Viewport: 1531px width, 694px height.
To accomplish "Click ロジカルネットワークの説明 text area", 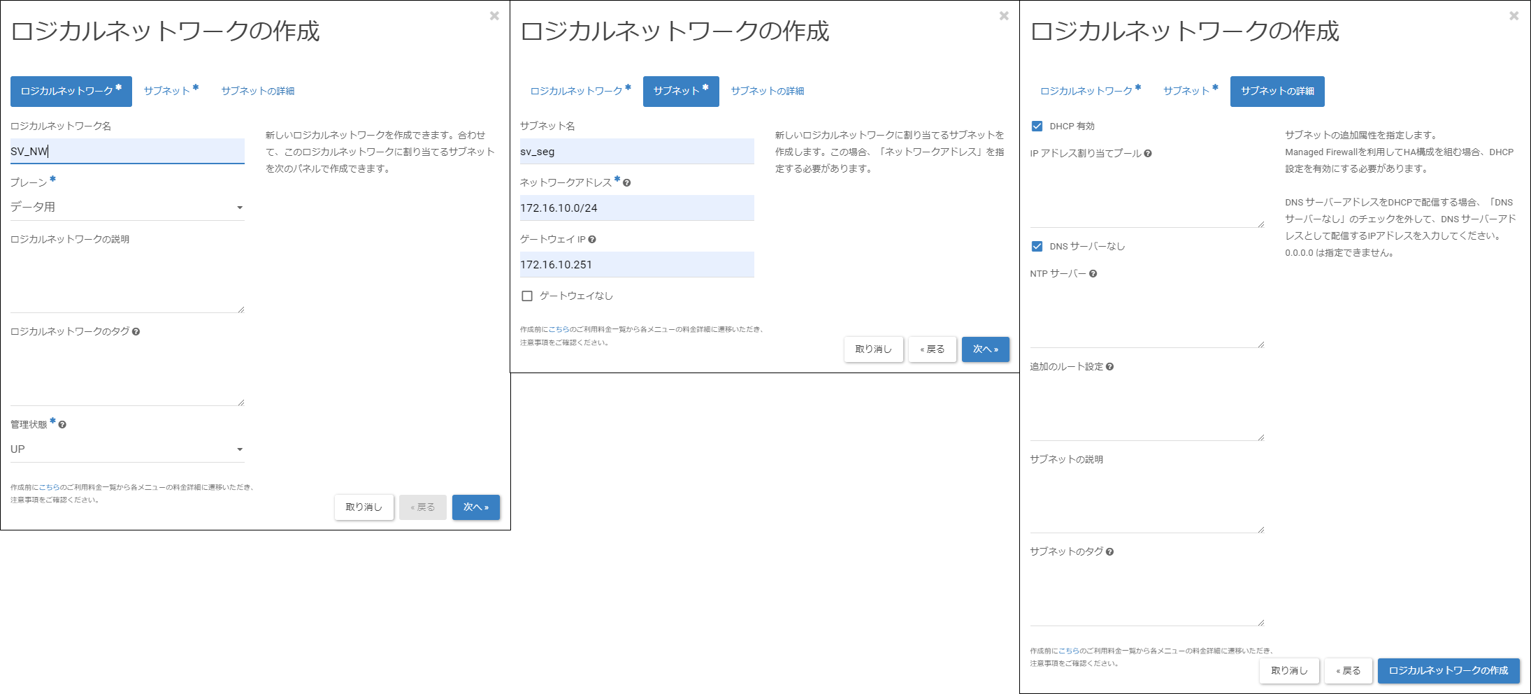I will 127,281.
